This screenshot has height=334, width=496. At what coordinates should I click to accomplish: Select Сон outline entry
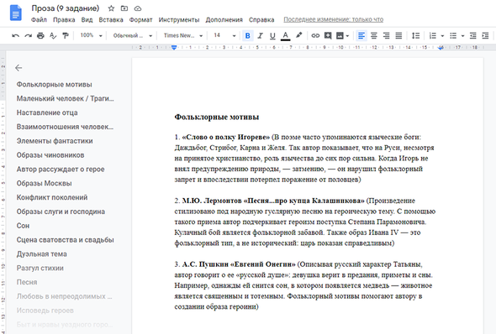click(x=23, y=226)
